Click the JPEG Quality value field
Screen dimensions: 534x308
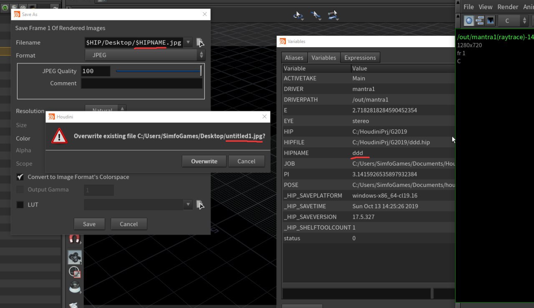pyautogui.click(x=96, y=71)
